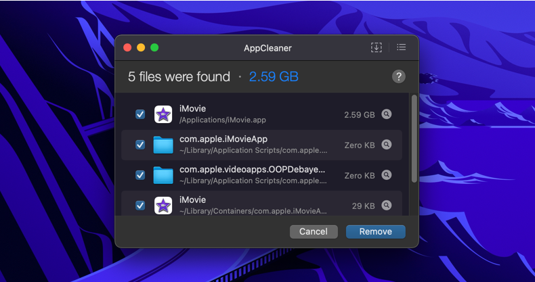Click the ~/Library/Containers/com.apple.iMovieA... path

[x=253, y=211]
